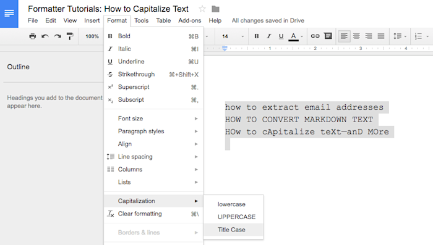Click the insert comment icon

(x=328, y=36)
